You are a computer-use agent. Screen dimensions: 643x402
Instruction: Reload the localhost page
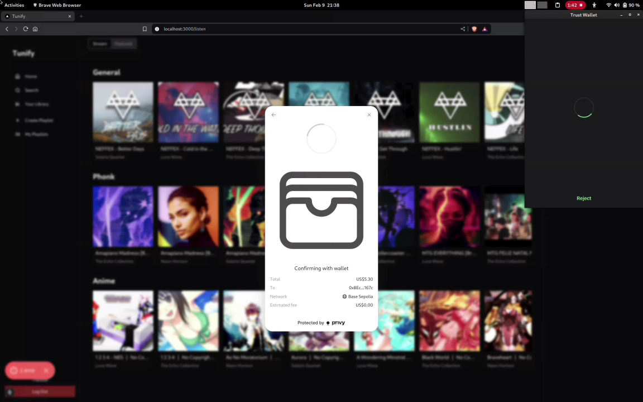pyautogui.click(x=26, y=28)
